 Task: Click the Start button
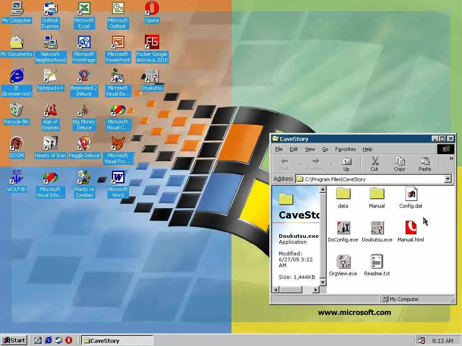[14, 341]
